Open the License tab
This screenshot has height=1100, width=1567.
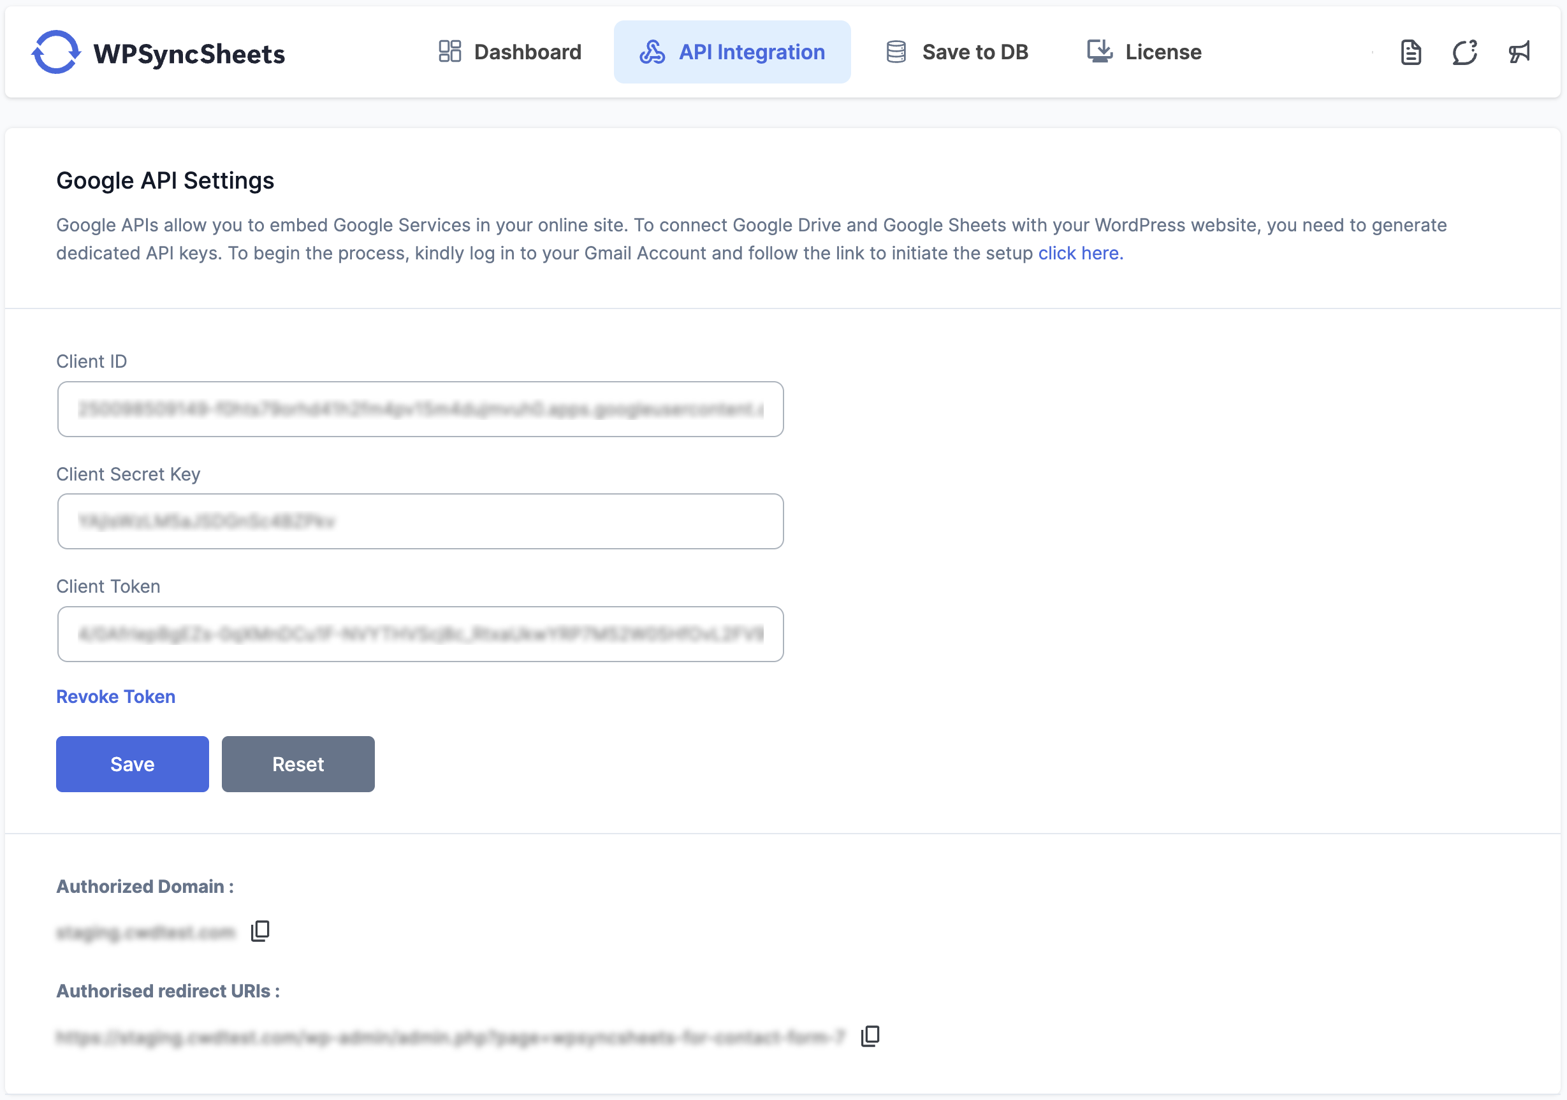pos(1163,52)
